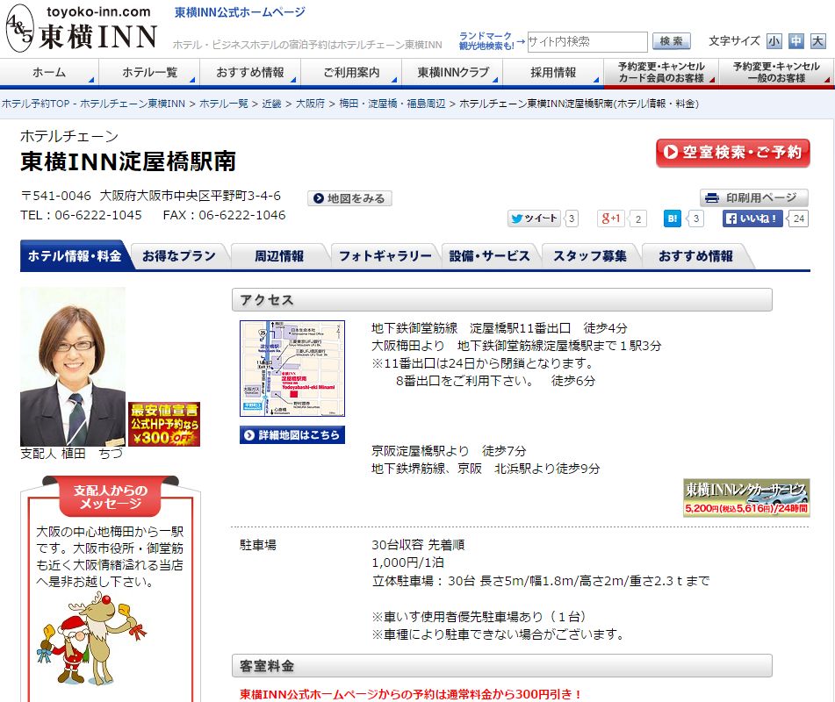835x702 pixels.
Task: Switch to the 周辺情報 tab
Action: pyautogui.click(x=279, y=256)
